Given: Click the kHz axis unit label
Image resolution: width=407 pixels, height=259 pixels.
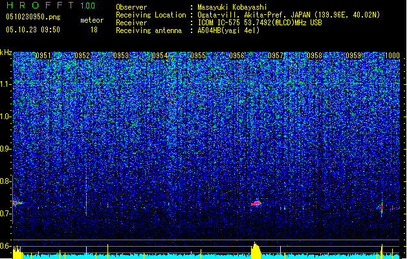Looking at the screenshot, I should (6, 52).
